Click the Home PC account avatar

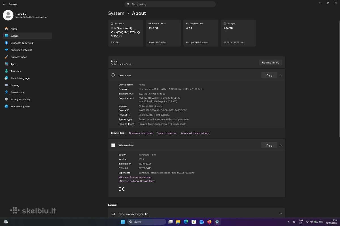pos(8,15)
